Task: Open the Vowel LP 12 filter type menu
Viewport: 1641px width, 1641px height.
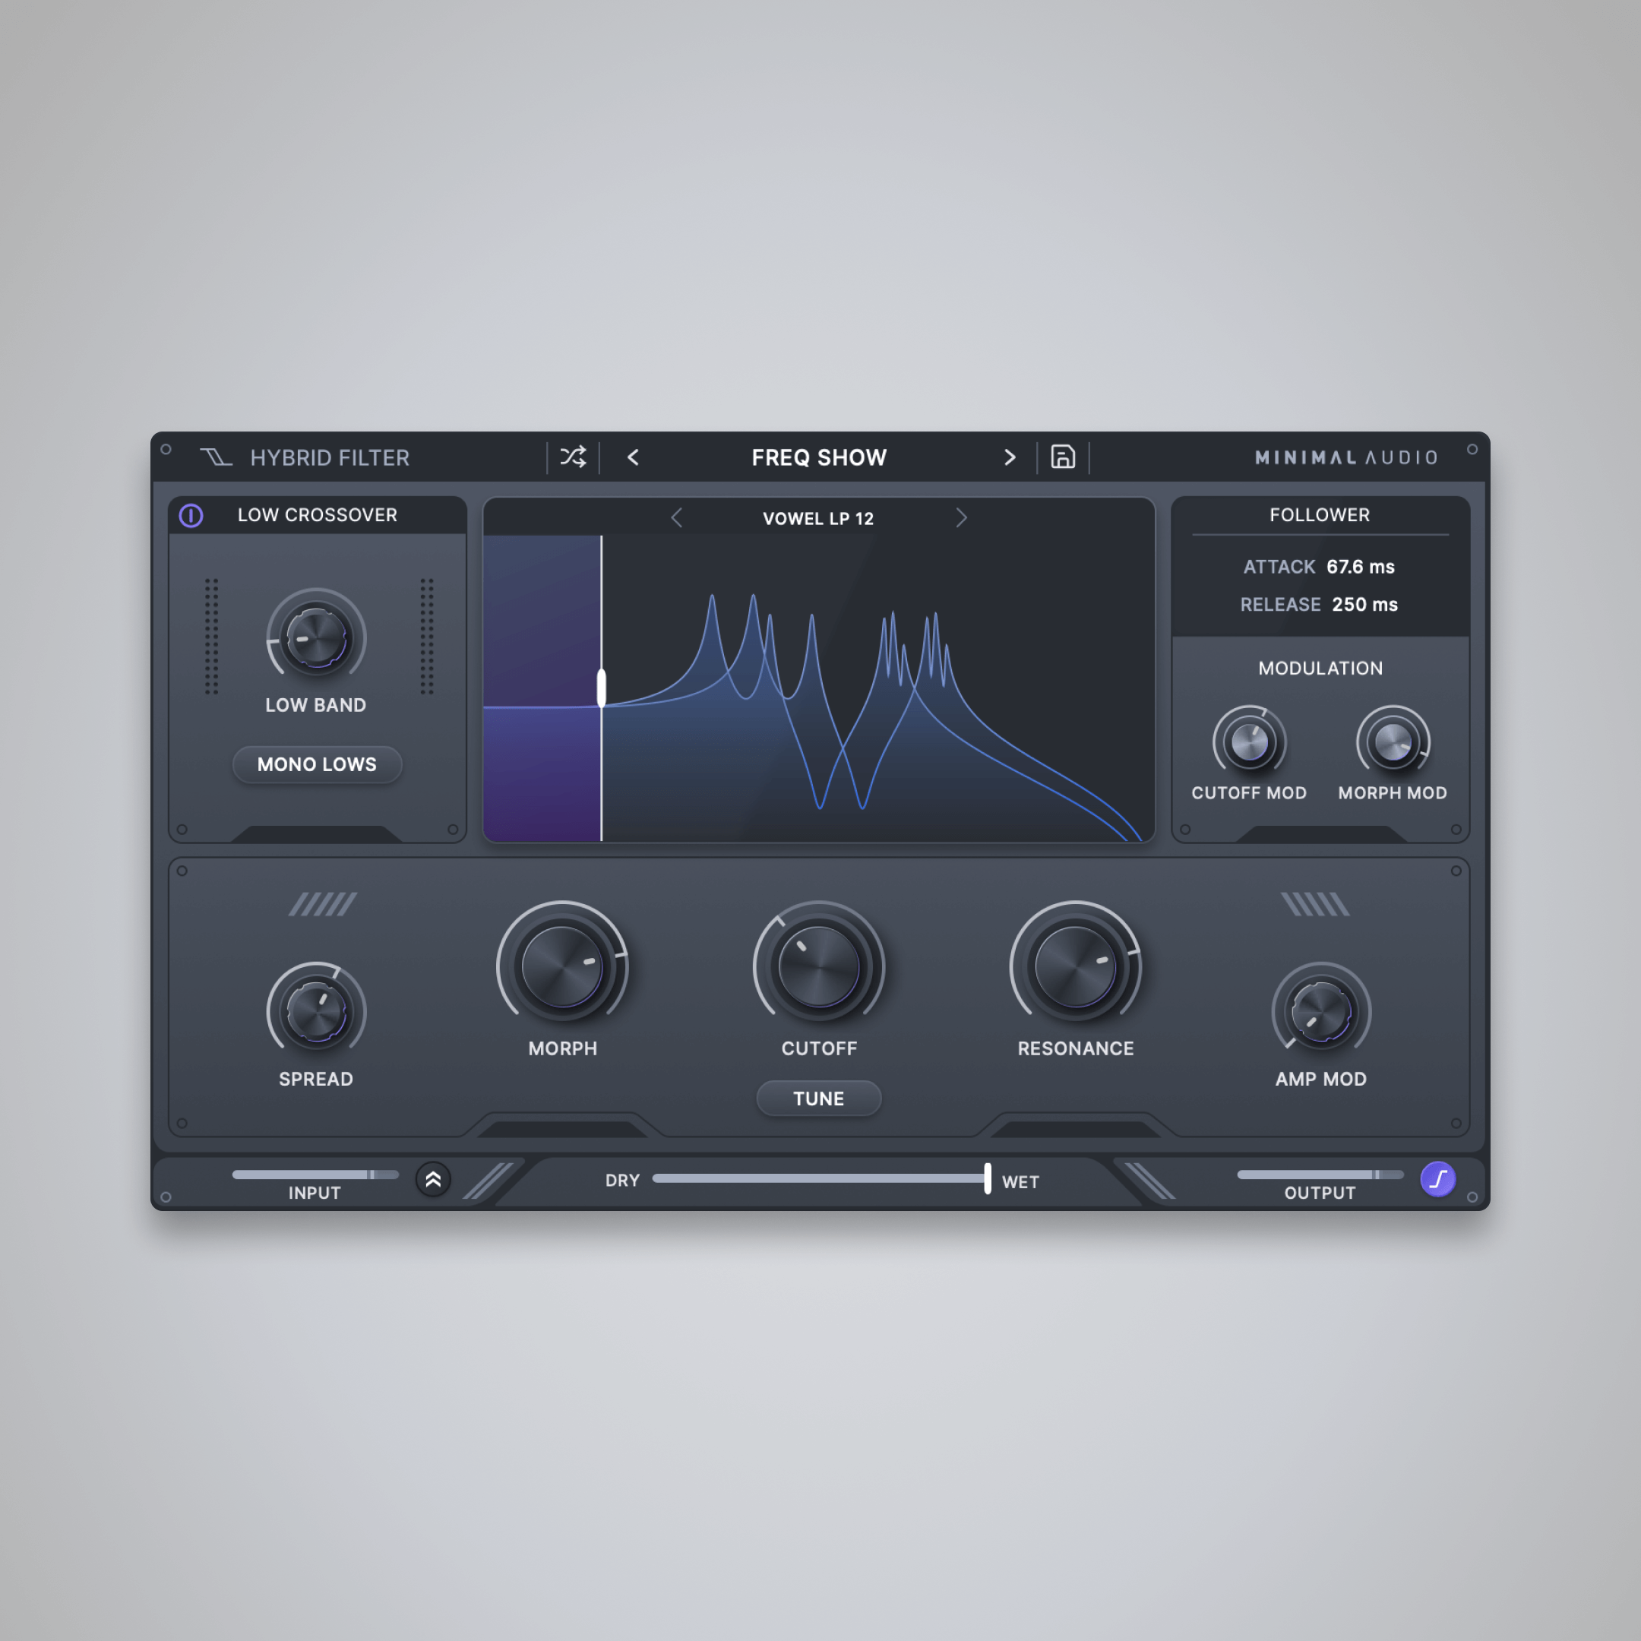Action: coord(818,519)
